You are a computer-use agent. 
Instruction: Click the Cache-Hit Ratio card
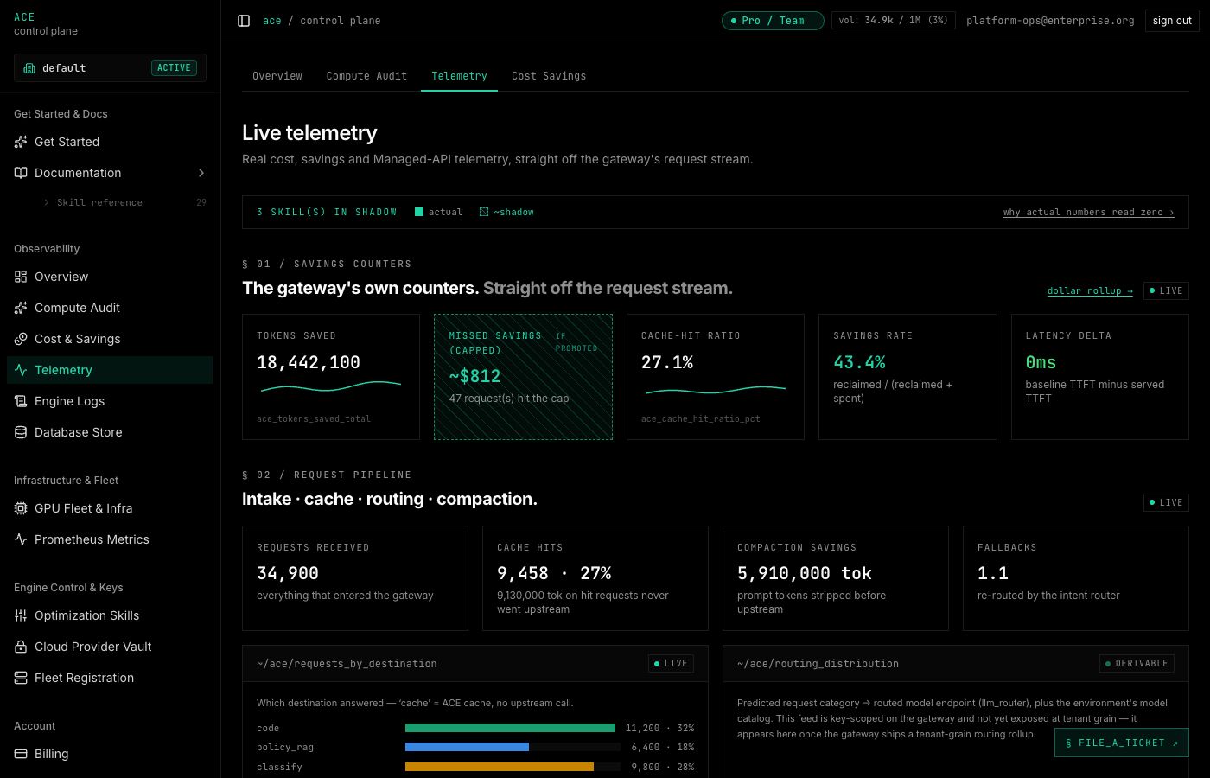716,377
